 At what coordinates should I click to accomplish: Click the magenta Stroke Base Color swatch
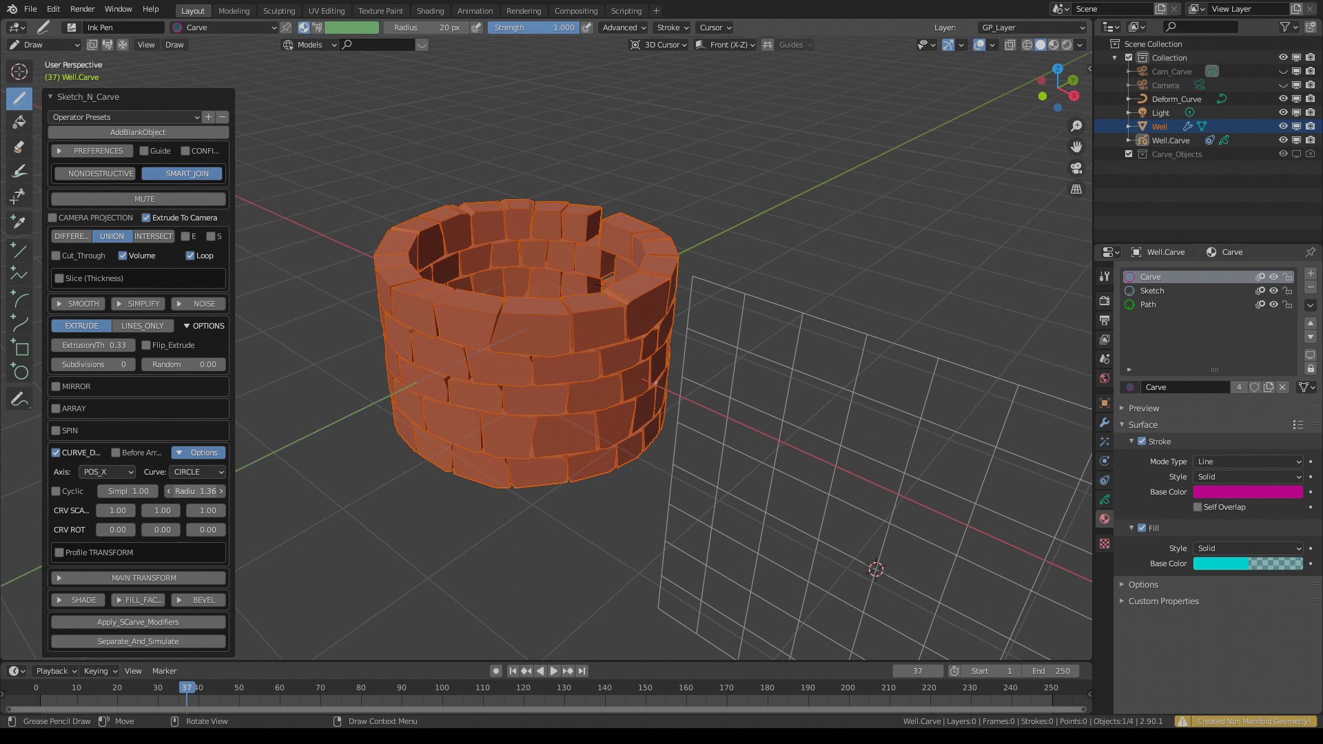[x=1247, y=492]
